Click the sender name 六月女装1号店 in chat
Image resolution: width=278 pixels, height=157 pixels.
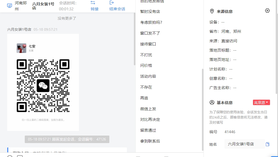[19, 29]
